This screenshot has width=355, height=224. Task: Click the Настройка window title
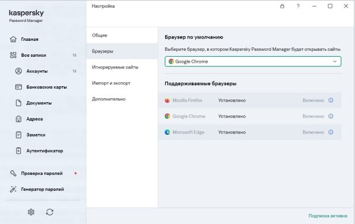coord(103,6)
